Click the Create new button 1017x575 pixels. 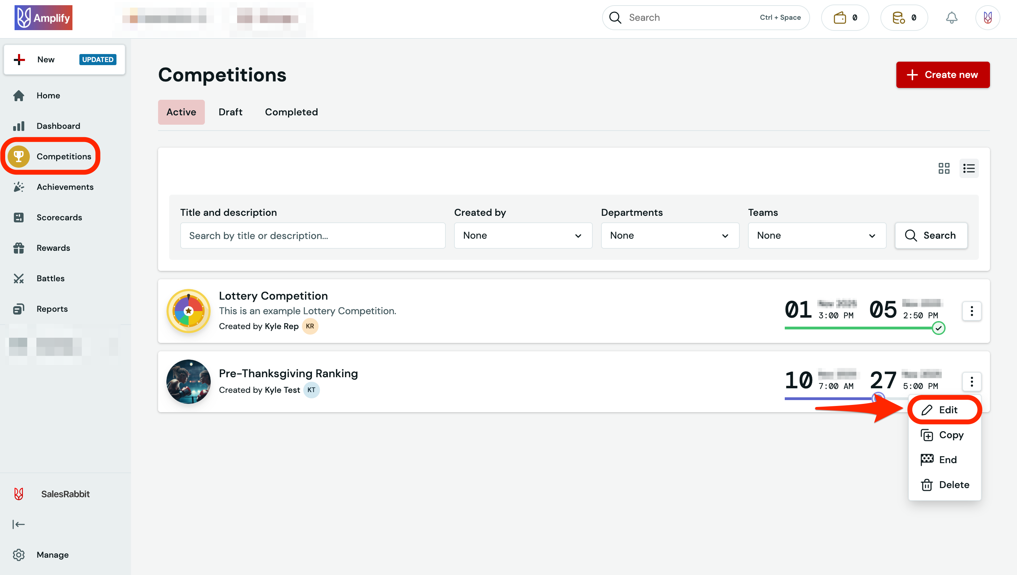click(943, 74)
